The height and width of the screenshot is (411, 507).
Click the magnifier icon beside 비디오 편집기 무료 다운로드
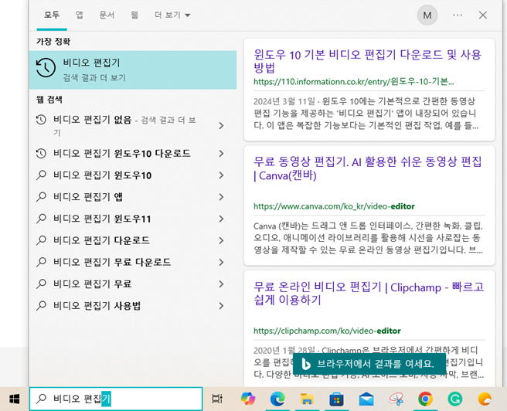[x=41, y=262]
